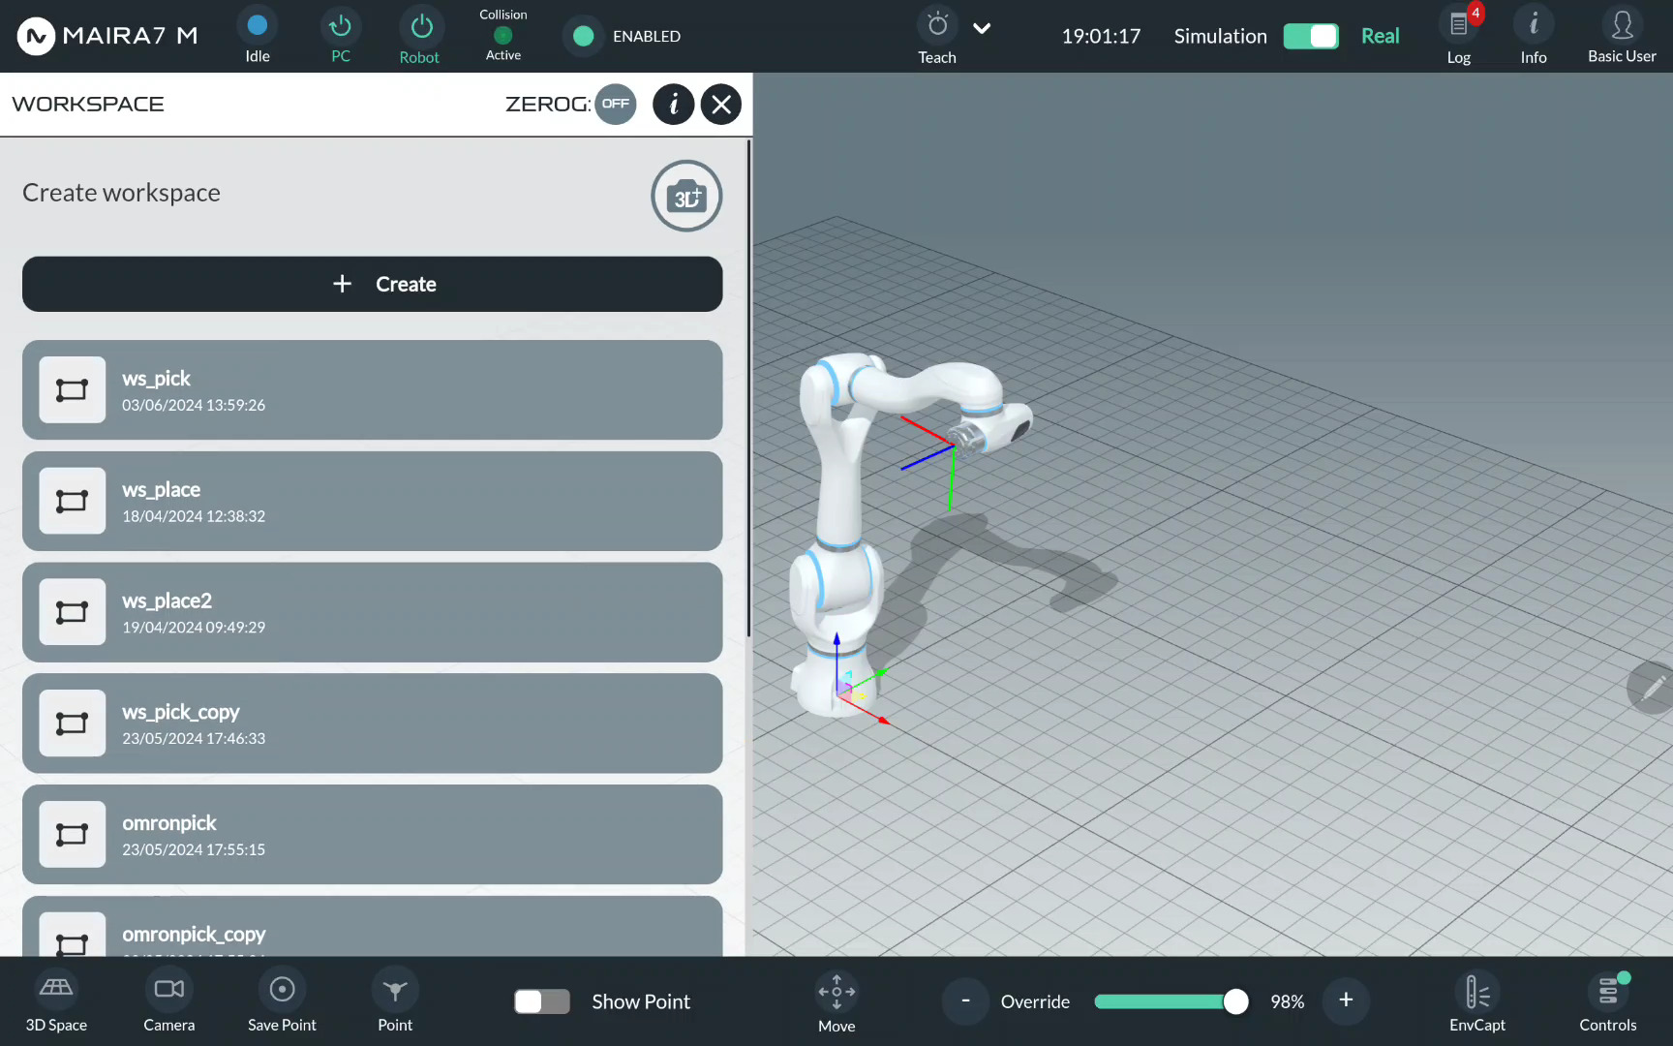Select the ws_place workspace

[373, 501]
